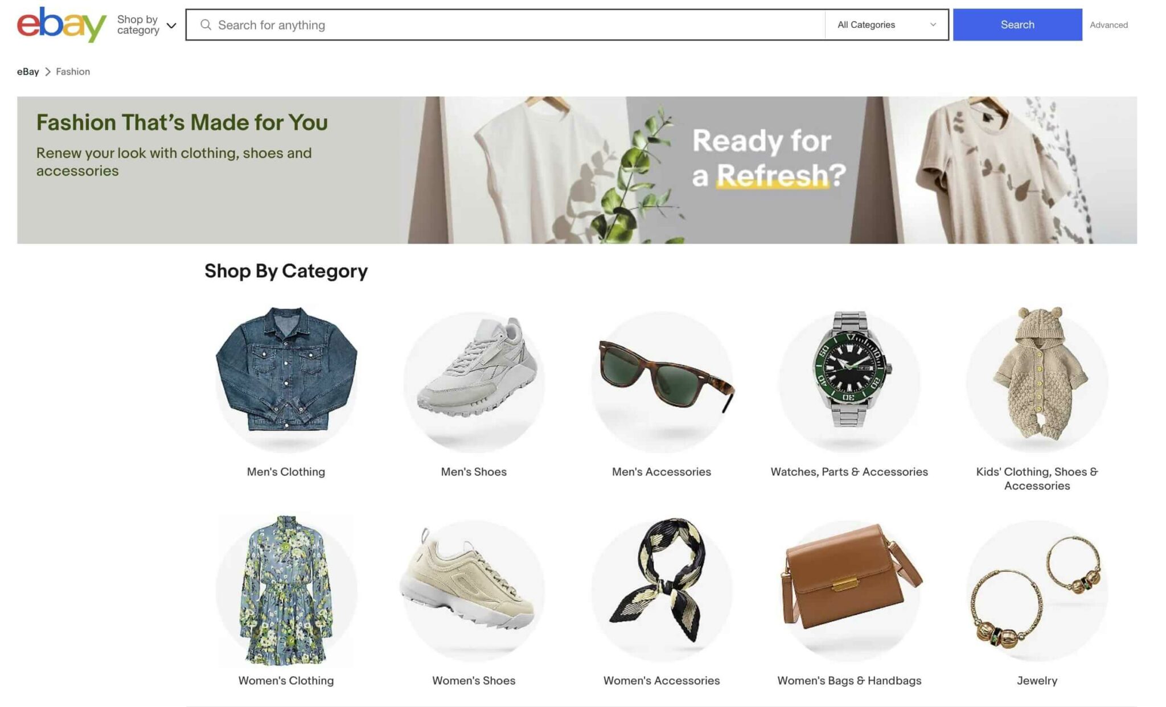1166x707 pixels.
Task: Click eBay in the breadcrumb trail
Action: [x=28, y=71]
